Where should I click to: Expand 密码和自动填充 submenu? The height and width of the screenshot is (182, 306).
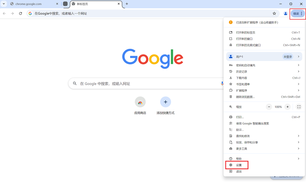click(264, 65)
